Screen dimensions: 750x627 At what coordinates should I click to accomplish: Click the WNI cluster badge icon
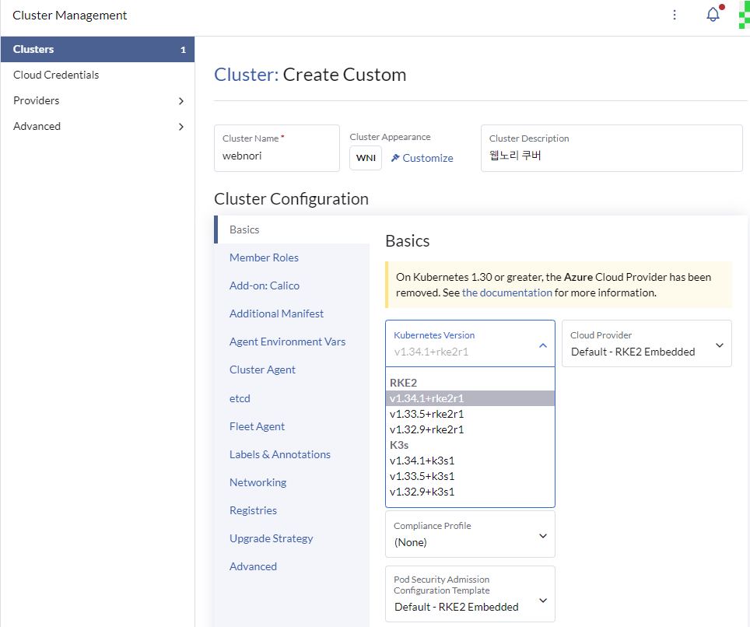[366, 158]
